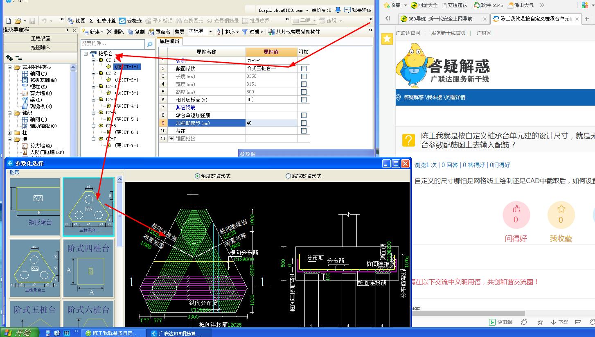Collapse 常用构件类型 folder
The width and height of the screenshot is (595, 337).
coord(10,67)
